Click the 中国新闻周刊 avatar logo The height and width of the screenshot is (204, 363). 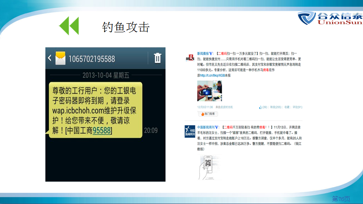(190, 131)
